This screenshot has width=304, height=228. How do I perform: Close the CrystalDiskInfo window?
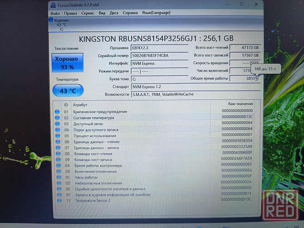(x=256, y=4)
